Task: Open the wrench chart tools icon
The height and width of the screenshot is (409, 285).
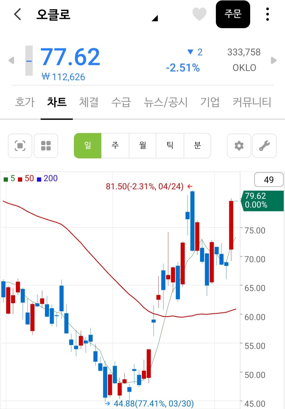Action: (x=264, y=146)
